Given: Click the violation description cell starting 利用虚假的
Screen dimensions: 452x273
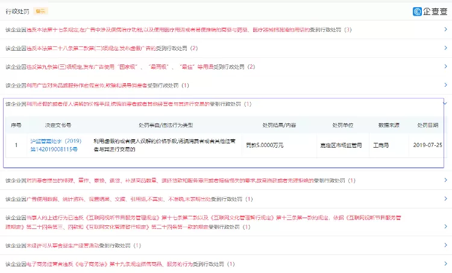Looking at the screenshot, I should coord(165,145).
